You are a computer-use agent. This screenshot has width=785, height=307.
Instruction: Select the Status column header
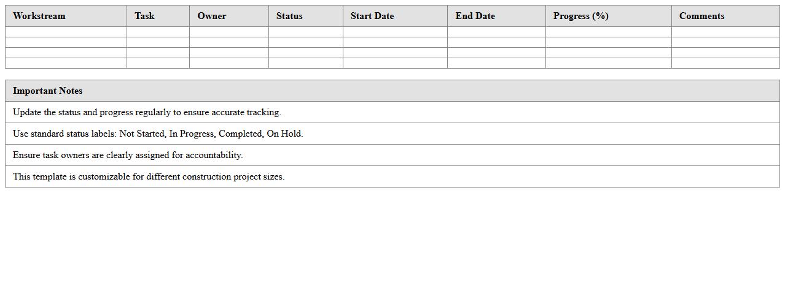click(x=289, y=16)
